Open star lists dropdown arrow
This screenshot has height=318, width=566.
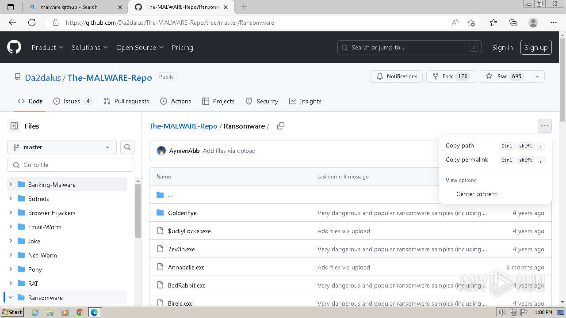[x=537, y=76]
